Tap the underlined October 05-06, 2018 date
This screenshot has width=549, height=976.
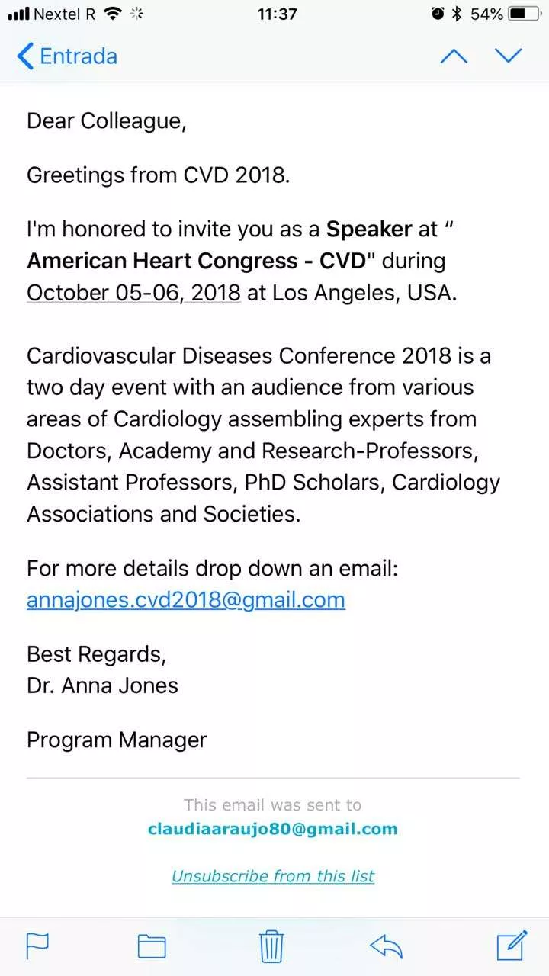133,293
